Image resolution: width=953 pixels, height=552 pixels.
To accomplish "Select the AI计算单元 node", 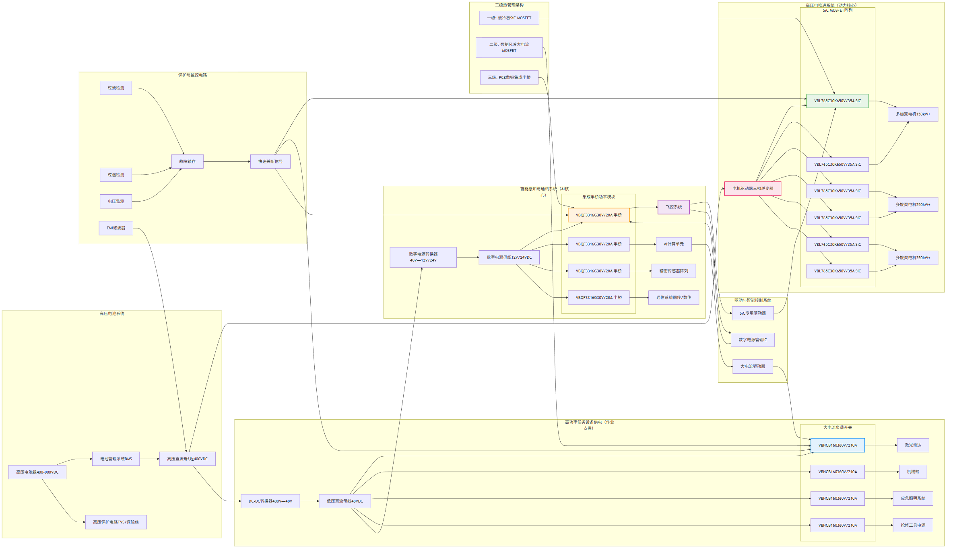I will [x=674, y=244].
